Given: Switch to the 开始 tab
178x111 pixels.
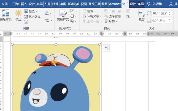Looking at the screenshot, I should point(16,4).
